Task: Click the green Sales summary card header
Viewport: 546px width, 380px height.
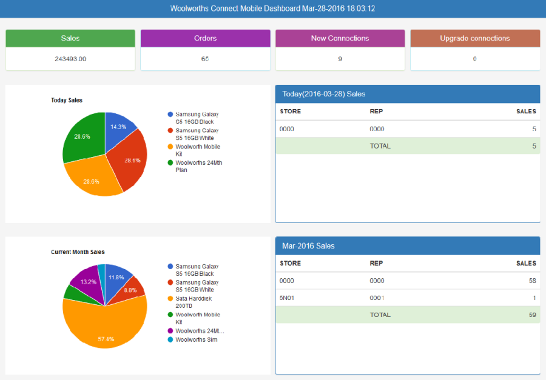Action: point(70,38)
